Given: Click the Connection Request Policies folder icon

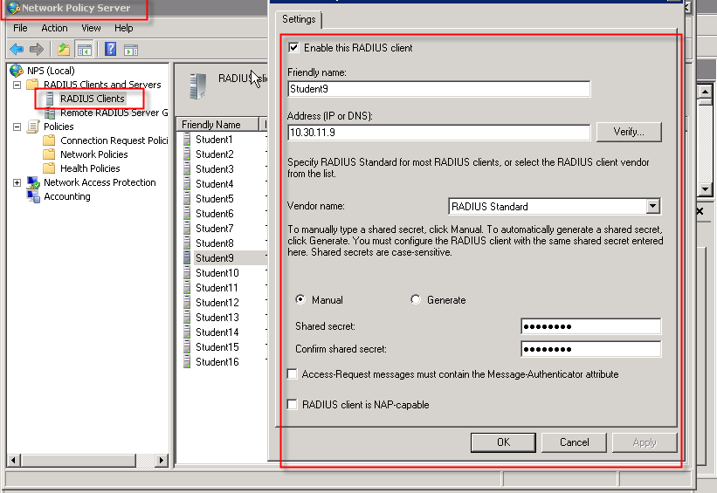Looking at the screenshot, I should click(49, 140).
